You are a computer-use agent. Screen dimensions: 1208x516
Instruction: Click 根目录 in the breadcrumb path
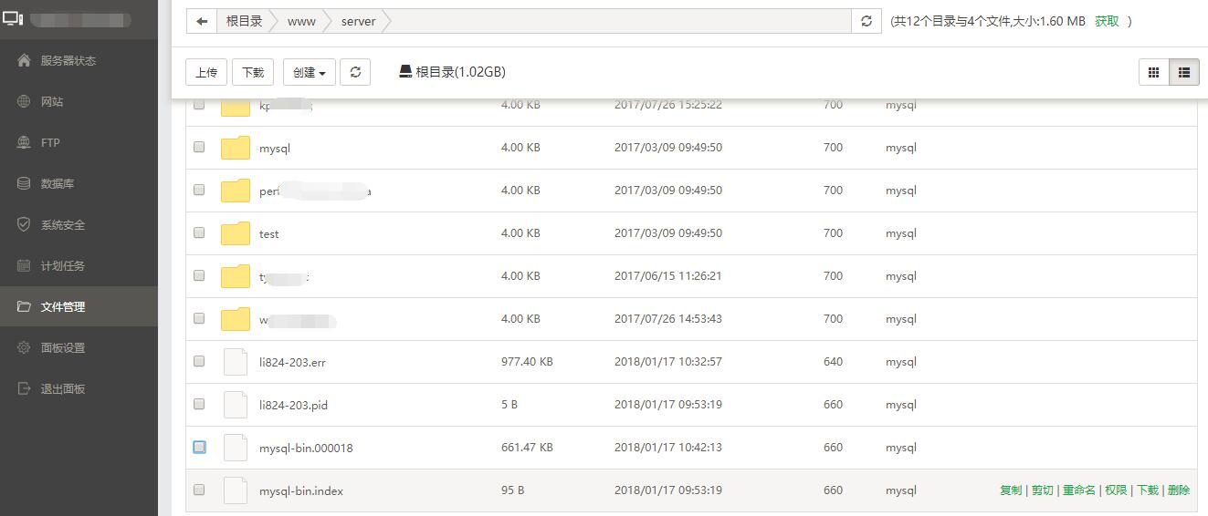[244, 21]
